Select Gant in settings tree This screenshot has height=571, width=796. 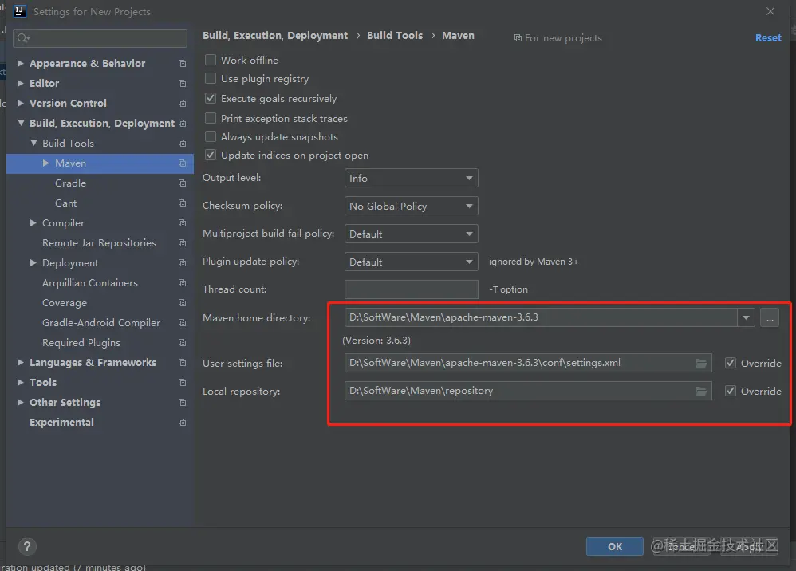click(x=66, y=203)
